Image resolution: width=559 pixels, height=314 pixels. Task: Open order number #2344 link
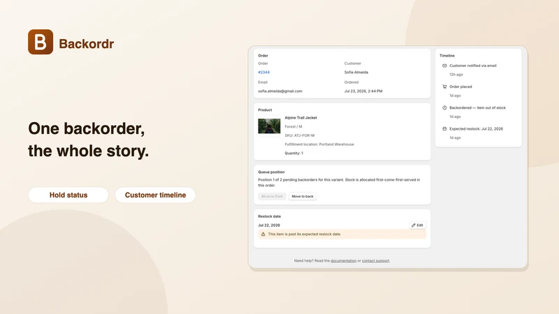tap(264, 73)
